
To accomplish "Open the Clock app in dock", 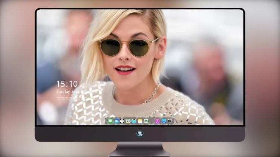I will click(x=122, y=121).
